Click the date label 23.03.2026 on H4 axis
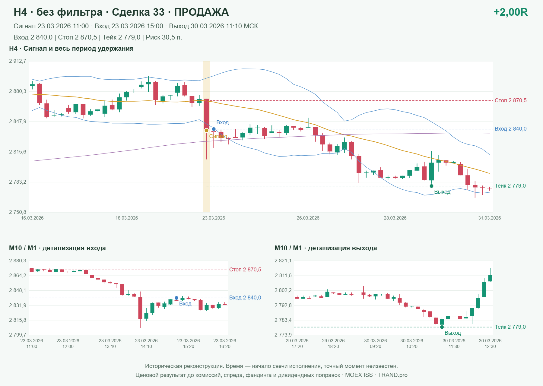The image size is (543, 386). (x=214, y=218)
